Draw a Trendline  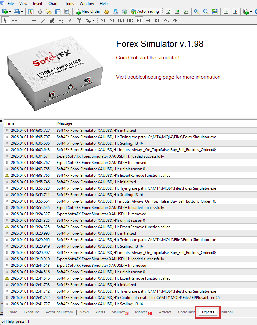pos(43,20)
